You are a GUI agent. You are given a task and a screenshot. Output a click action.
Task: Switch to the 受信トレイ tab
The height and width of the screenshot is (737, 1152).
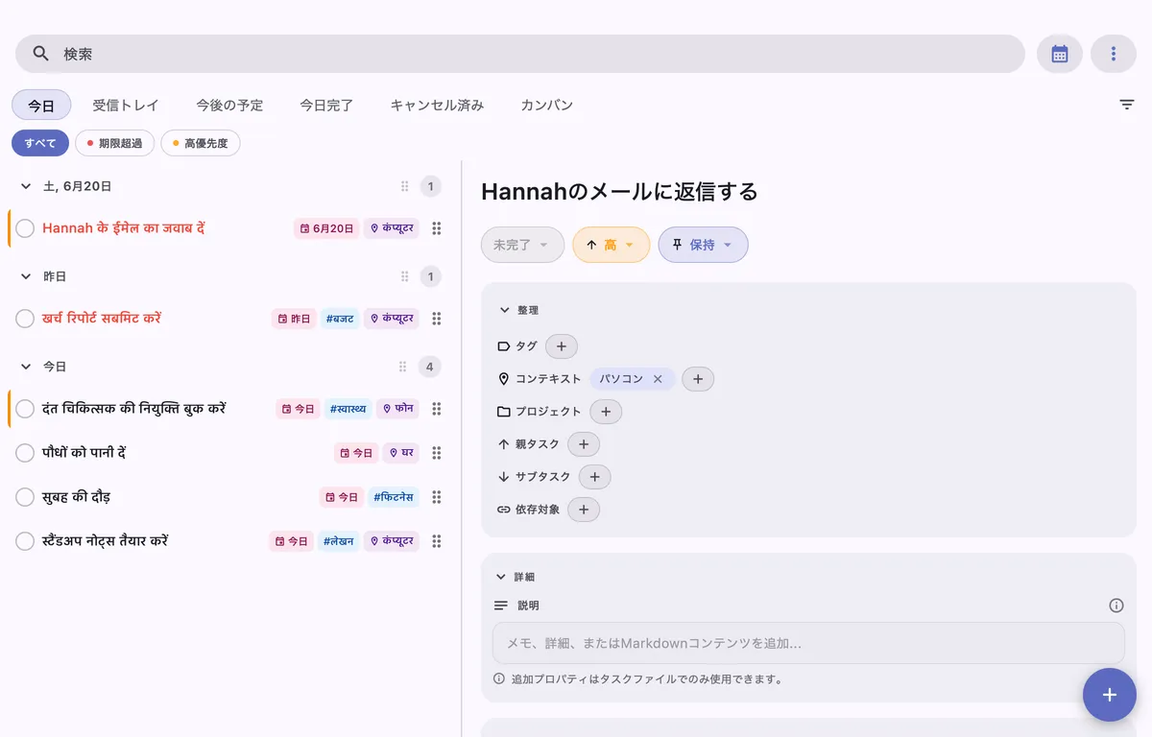[x=126, y=105]
